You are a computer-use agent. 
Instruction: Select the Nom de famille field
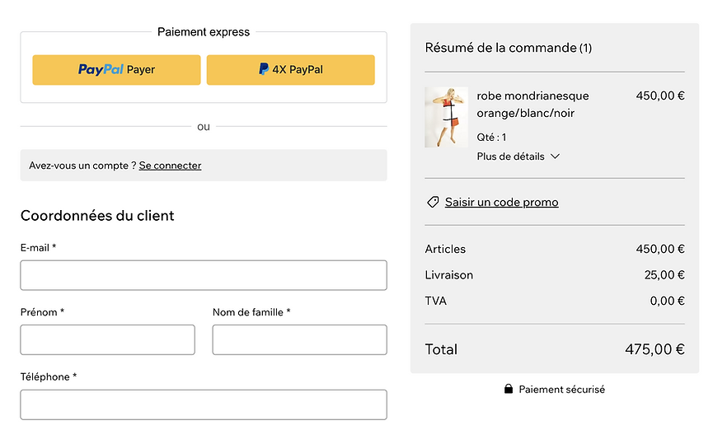[300, 339]
